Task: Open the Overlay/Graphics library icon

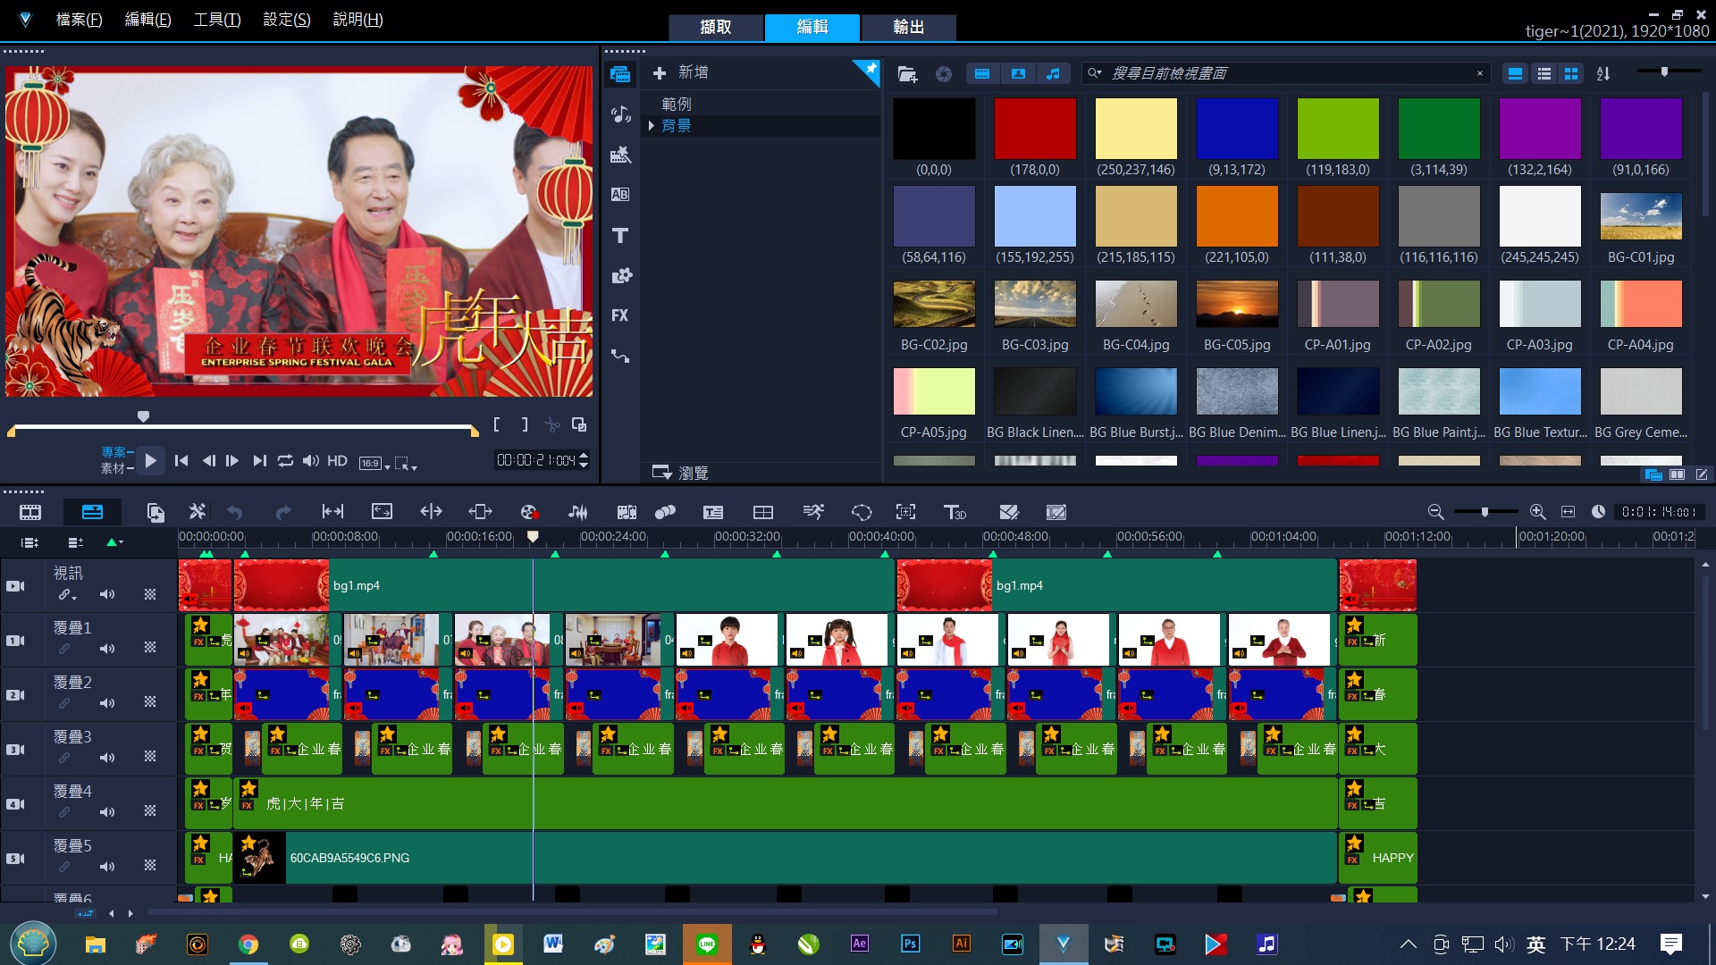Action: [x=620, y=275]
